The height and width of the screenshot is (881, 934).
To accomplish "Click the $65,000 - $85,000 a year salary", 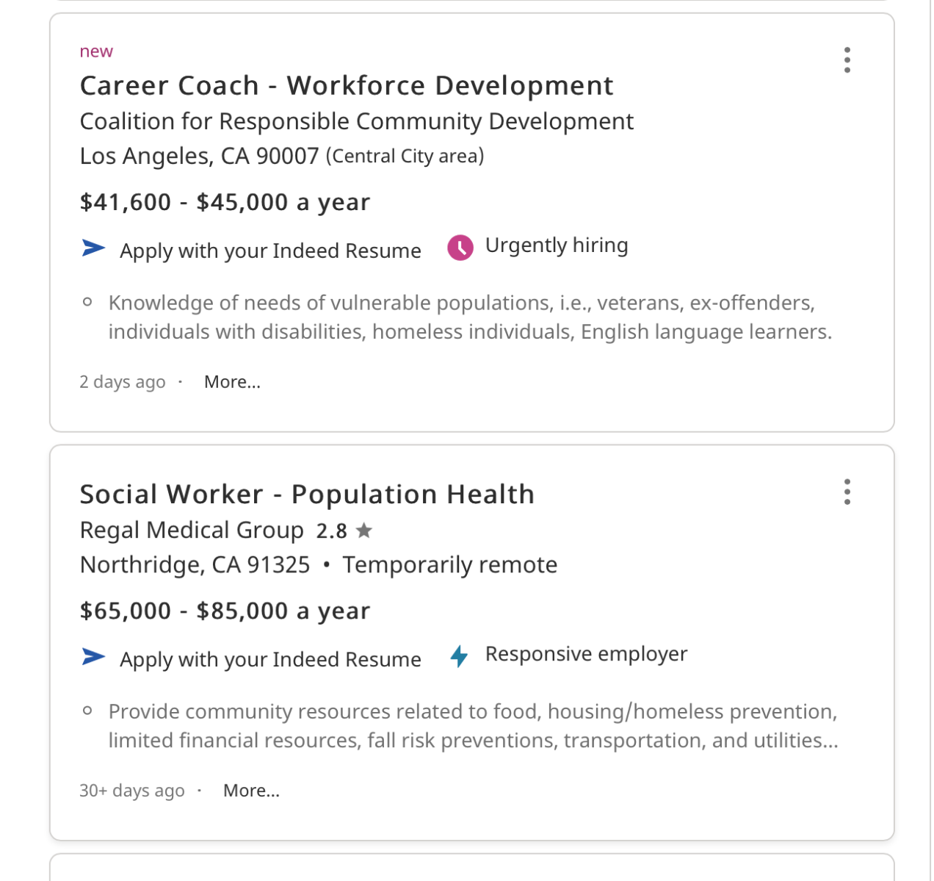I will pyautogui.click(x=225, y=611).
